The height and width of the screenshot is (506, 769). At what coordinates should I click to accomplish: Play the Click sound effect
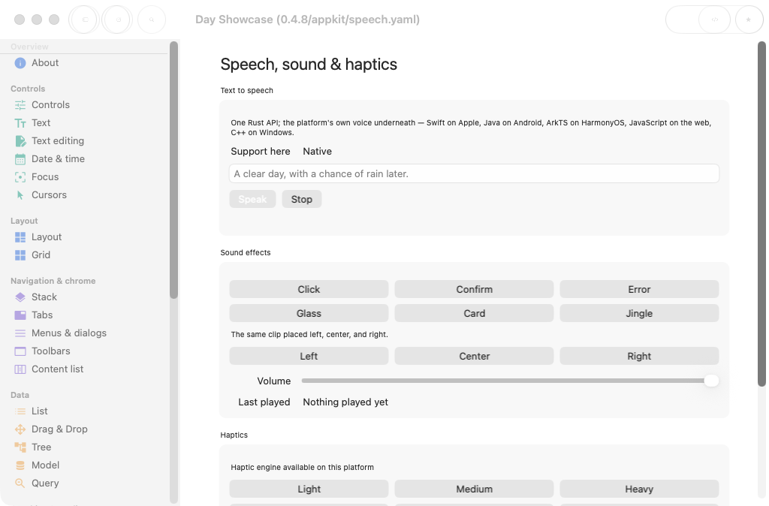(309, 289)
